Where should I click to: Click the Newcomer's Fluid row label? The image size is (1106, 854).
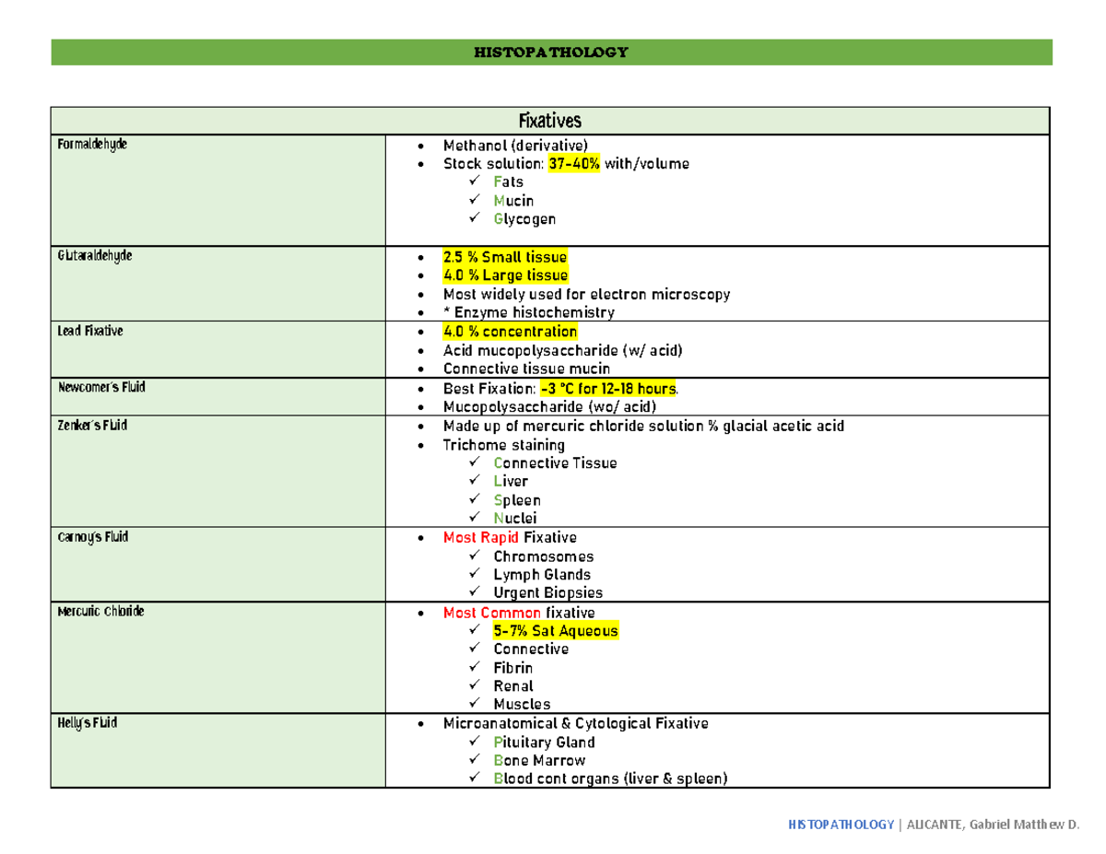[x=100, y=388]
